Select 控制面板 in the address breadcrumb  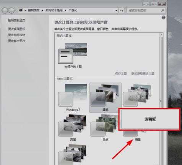pyautogui.click(x=34, y=10)
